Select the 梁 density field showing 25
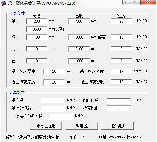Viewport: 157px width, 142px height. tap(121, 21)
